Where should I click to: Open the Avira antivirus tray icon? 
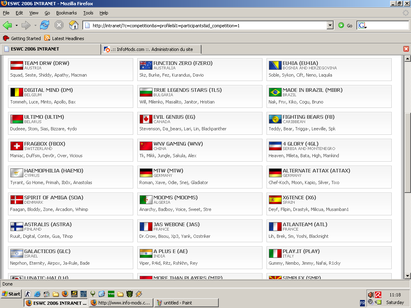pos(378,295)
